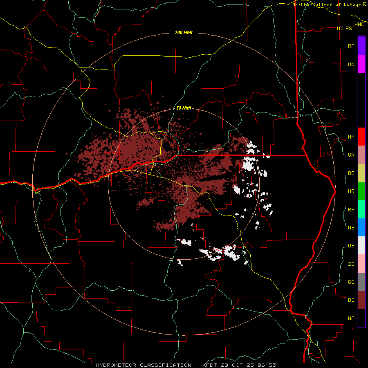
Task: Click the DS legend label
Action: pyautogui.click(x=351, y=245)
